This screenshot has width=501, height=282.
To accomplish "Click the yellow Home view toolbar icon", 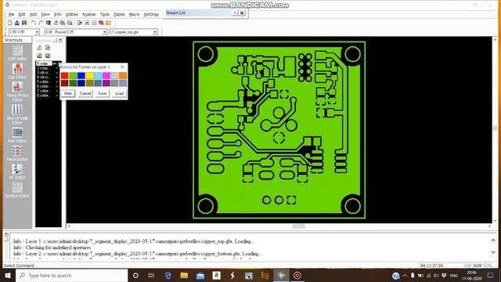I will pyautogui.click(x=56, y=23).
